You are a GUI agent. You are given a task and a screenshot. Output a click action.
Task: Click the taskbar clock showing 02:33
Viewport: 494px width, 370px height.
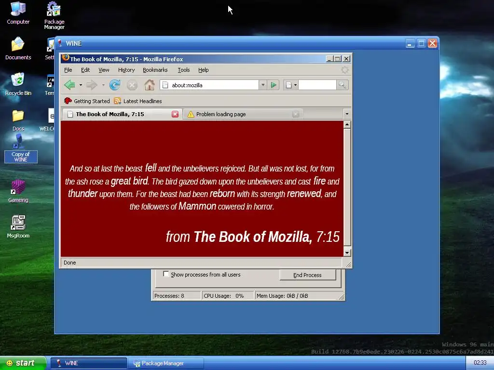[x=480, y=363]
